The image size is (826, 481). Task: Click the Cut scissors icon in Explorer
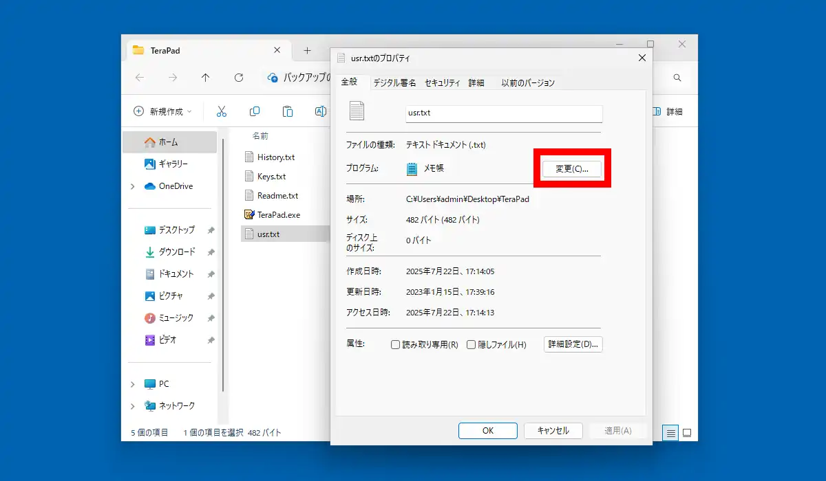pos(222,111)
